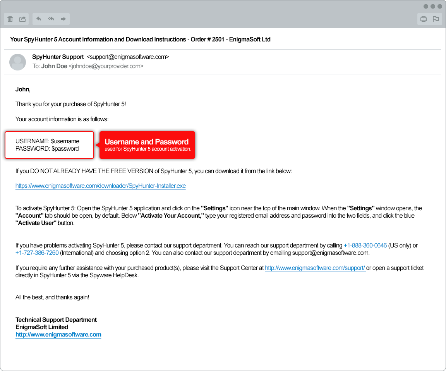446x371 pixels.
Task: Click the email subject line with Order # 2501
Action: 140,40
